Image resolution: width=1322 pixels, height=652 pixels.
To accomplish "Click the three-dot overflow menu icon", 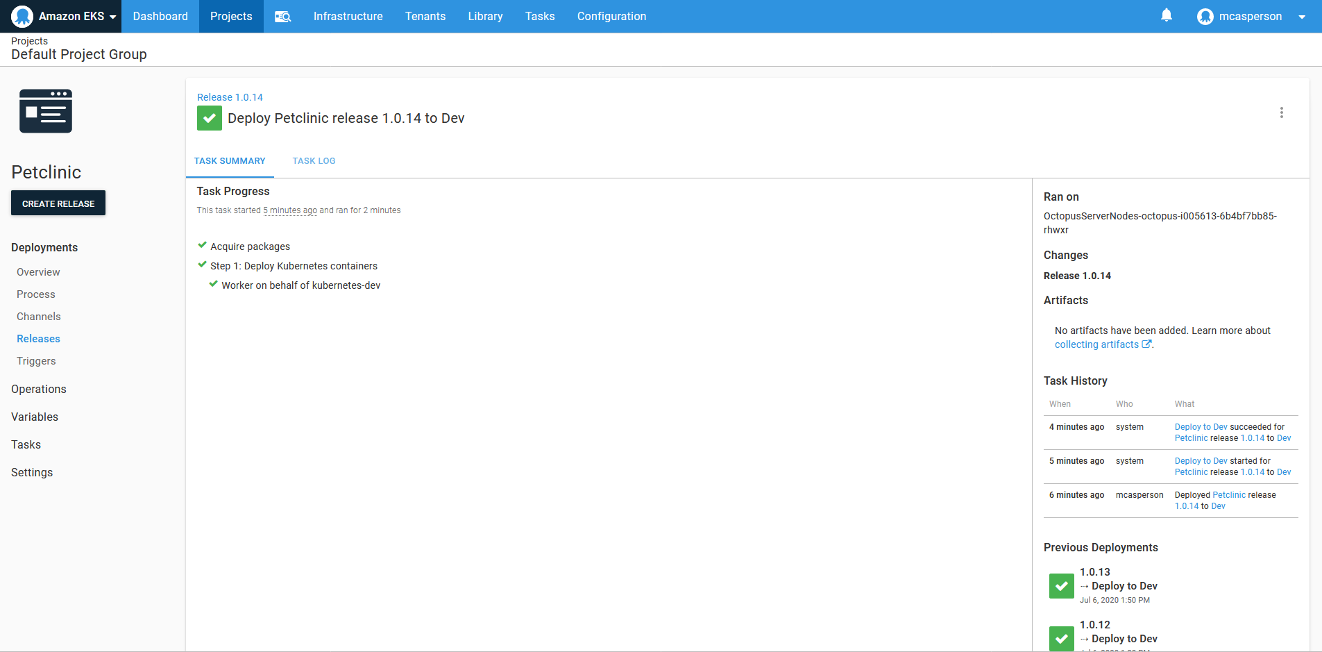I will 1281,112.
